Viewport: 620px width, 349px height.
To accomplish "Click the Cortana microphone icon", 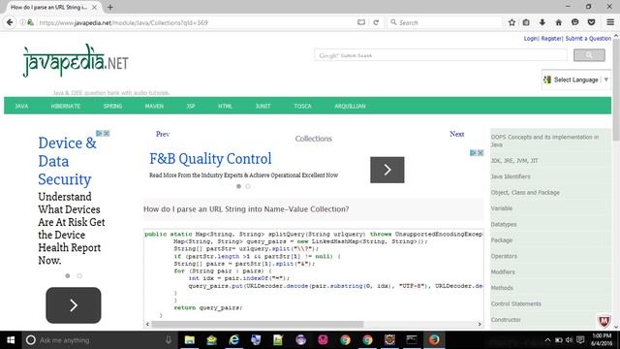I will 169,340.
